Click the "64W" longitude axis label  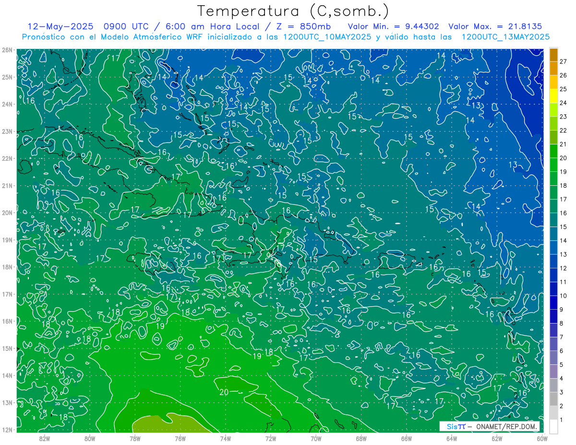[452, 438]
